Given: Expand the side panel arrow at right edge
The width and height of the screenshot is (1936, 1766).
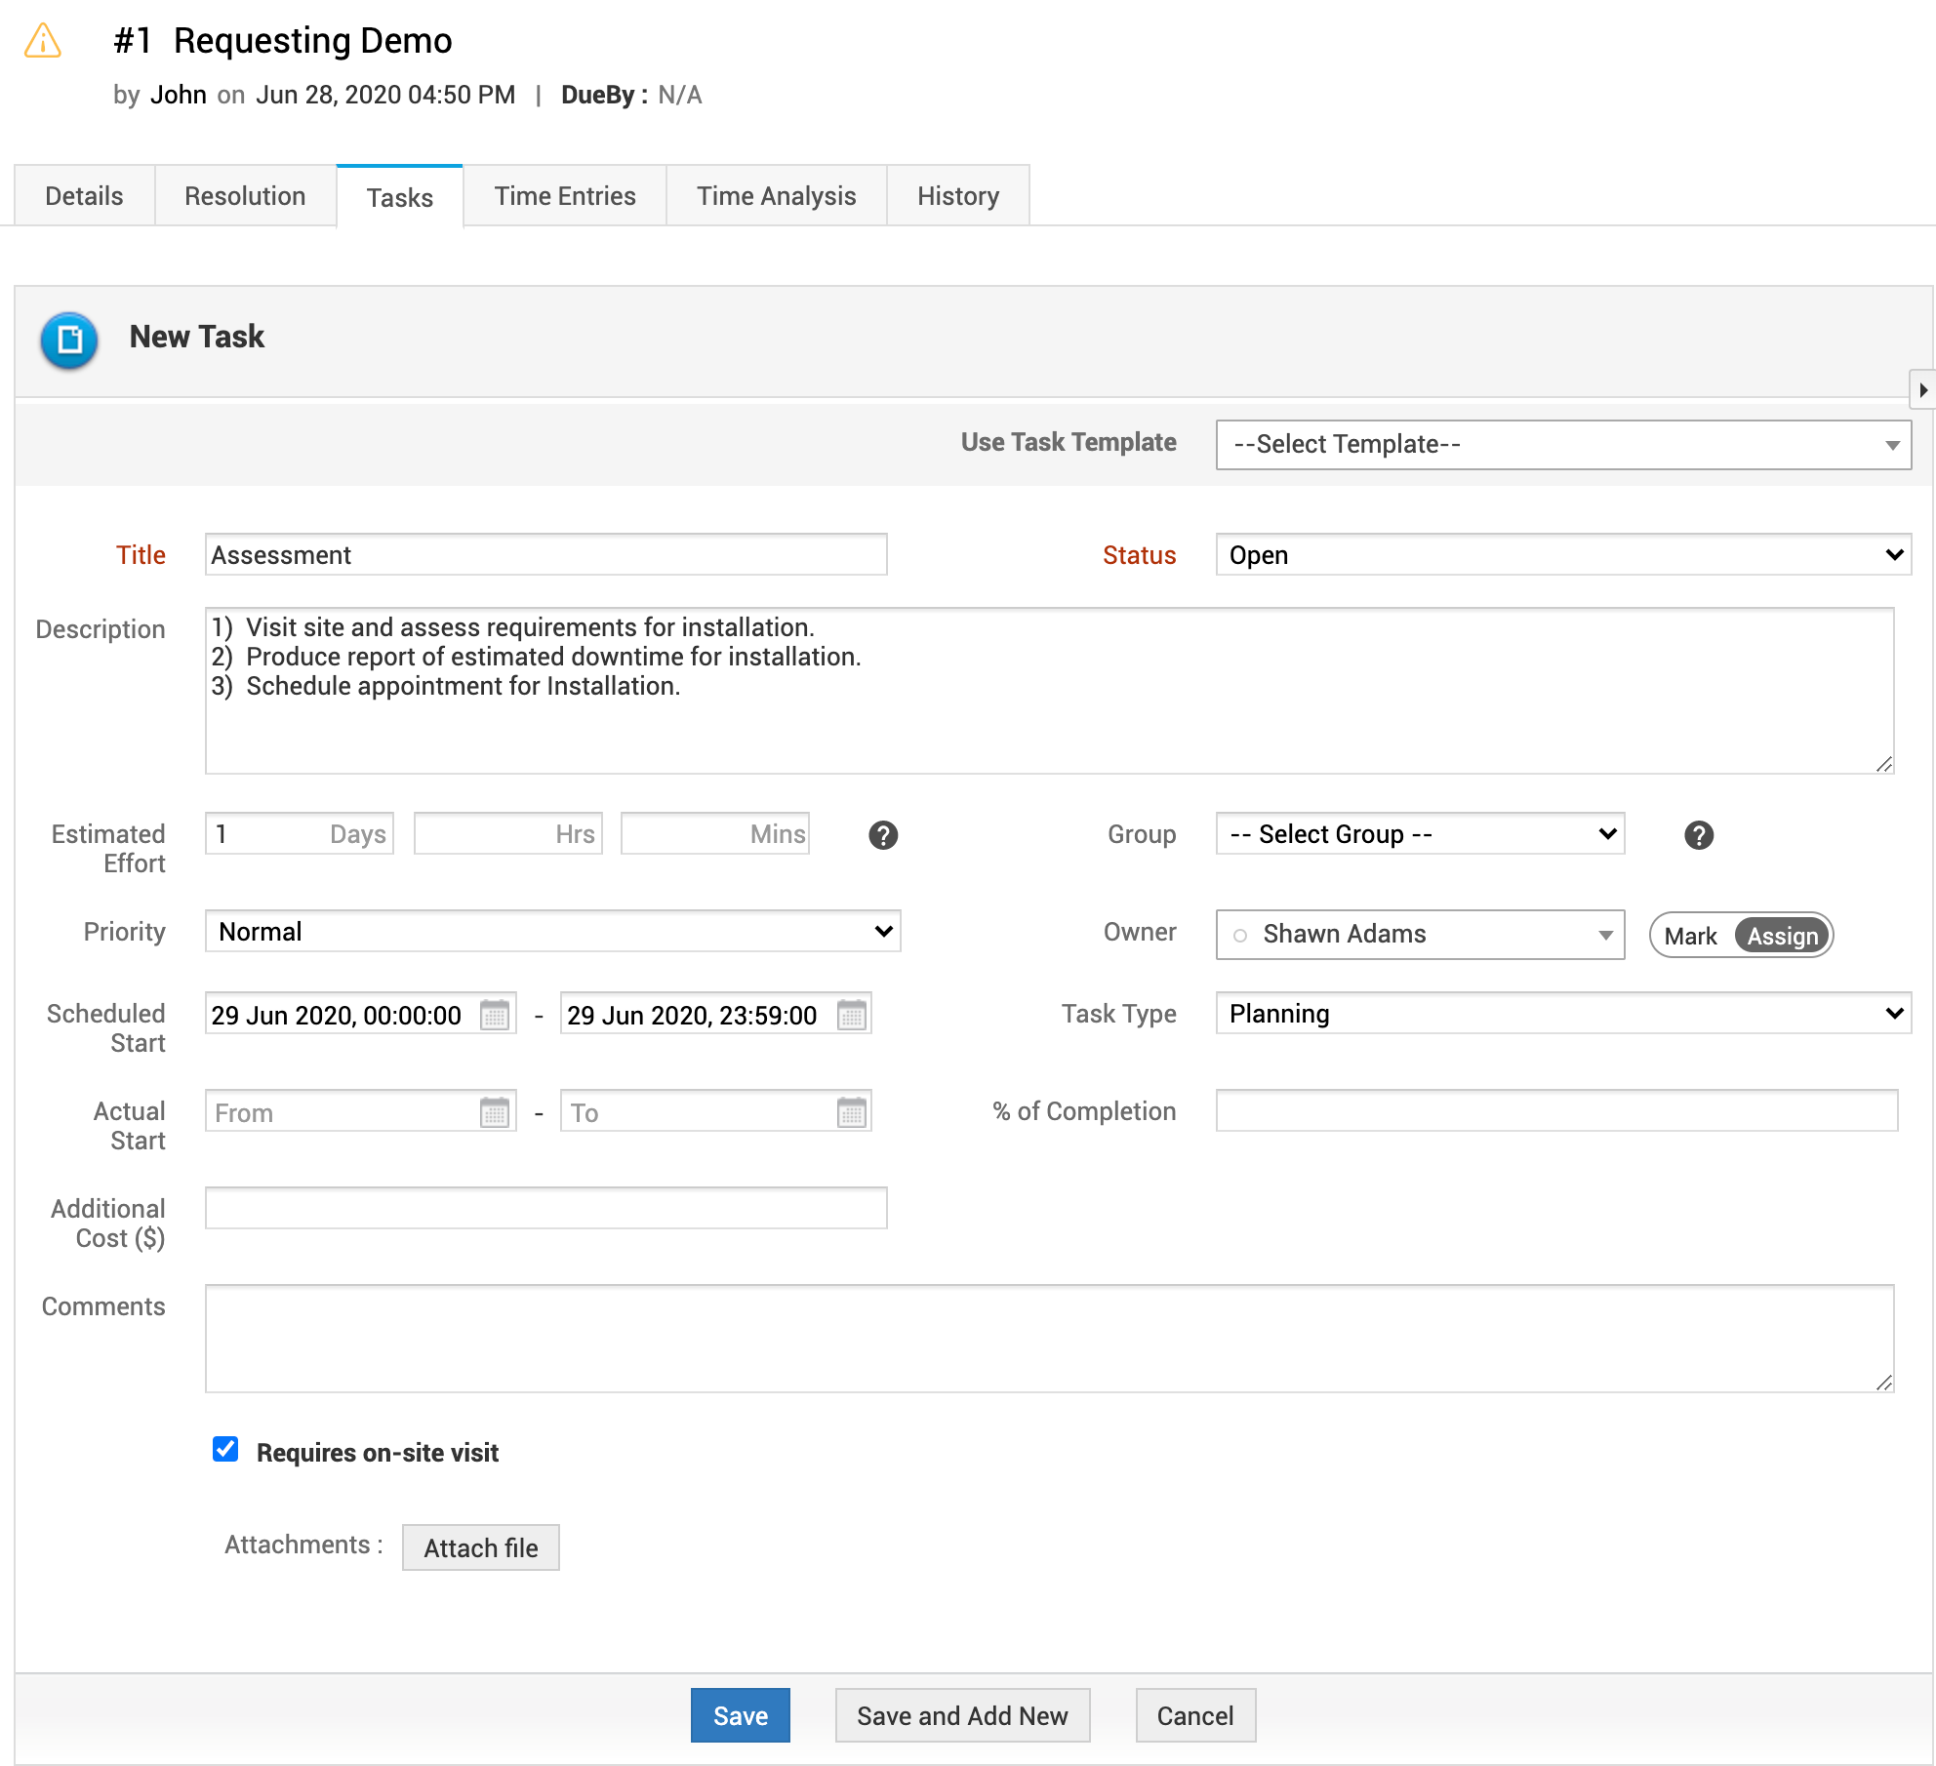Looking at the screenshot, I should pos(1922,390).
